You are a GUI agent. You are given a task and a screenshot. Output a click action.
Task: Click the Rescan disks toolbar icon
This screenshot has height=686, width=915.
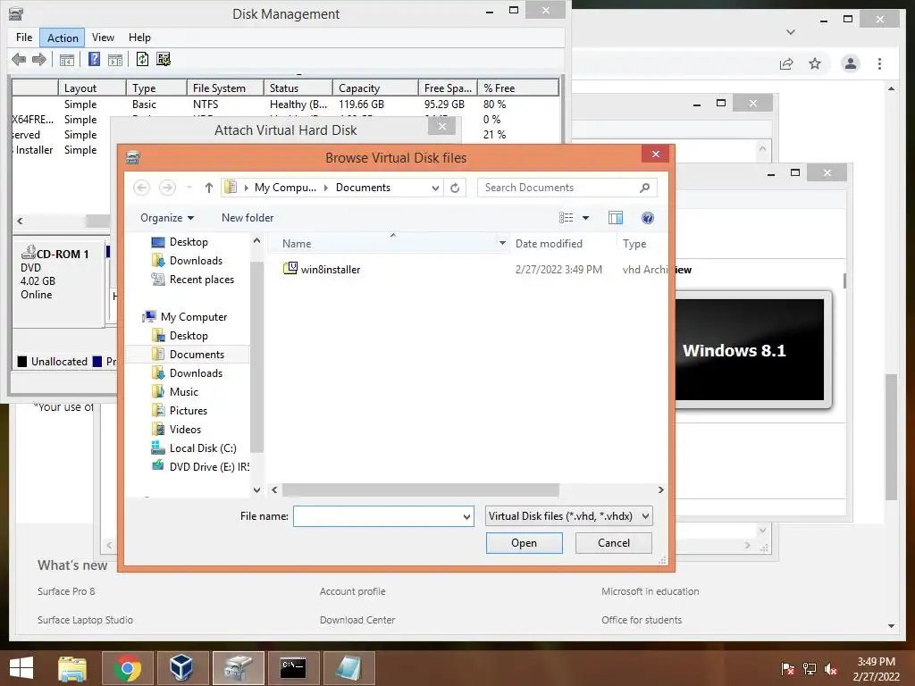(x=164, y=60)
